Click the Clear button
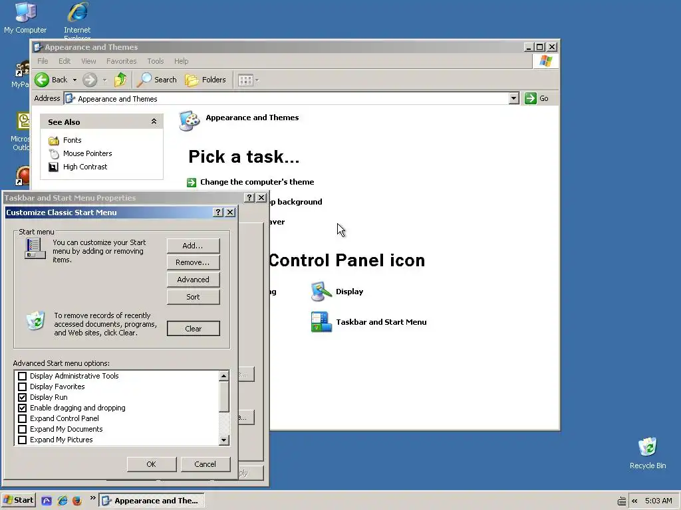681x510 pixels. click(194, 329)
